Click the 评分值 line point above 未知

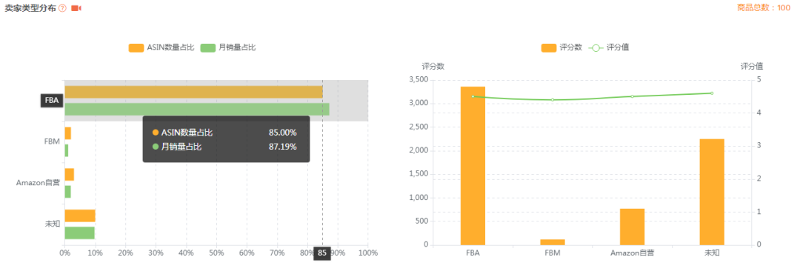(x=712, y=93)
